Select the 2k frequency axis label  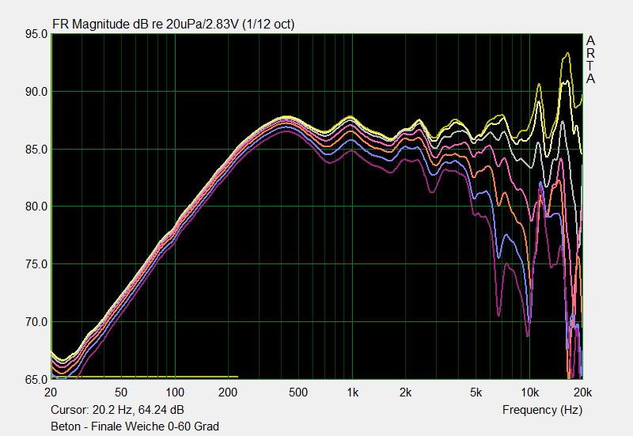pos(405,392)
